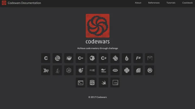Open the Shell terminal icon
The height and width of the screenshot is (109, 195).
click(80, 83)
